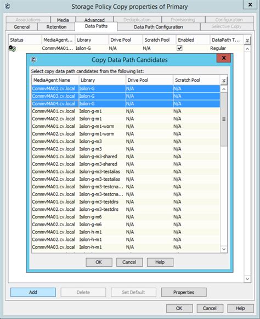The width and height of the screenshot is (260, 319).
Task: Open the Advanced tab
Action: pos(94,20)
